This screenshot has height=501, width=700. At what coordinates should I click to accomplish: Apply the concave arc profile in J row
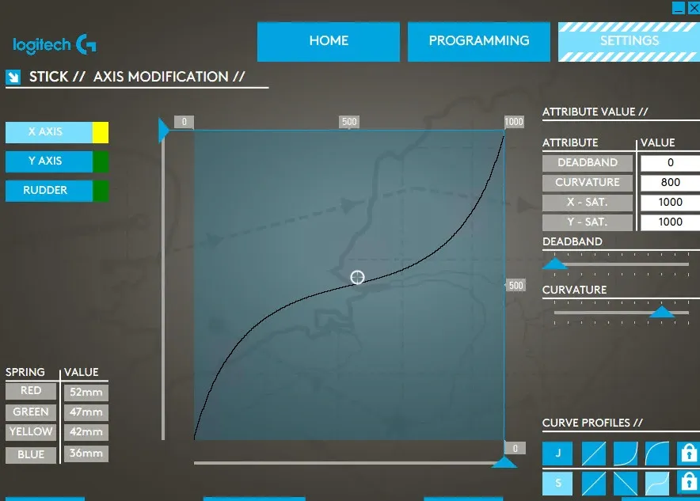(x=657, y=454)
